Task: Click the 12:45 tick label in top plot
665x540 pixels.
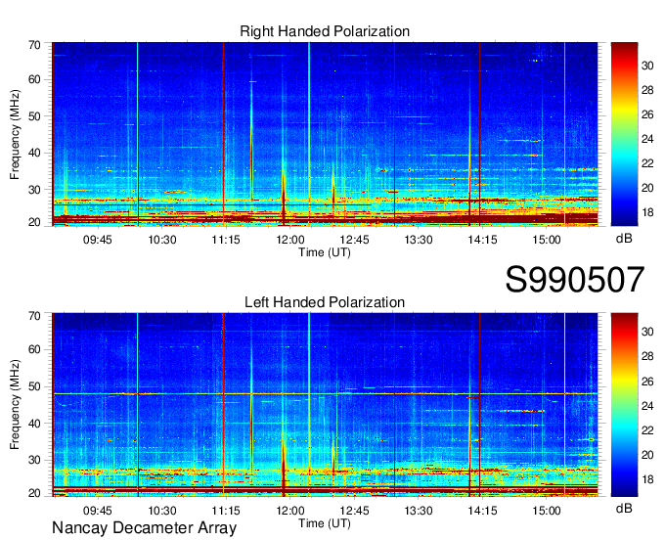Action: pyautogui.click(x=354, y=240)
